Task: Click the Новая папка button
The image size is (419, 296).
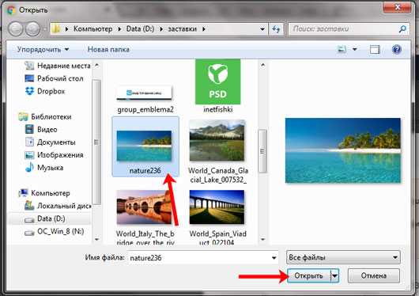Action: pos(108,50)
